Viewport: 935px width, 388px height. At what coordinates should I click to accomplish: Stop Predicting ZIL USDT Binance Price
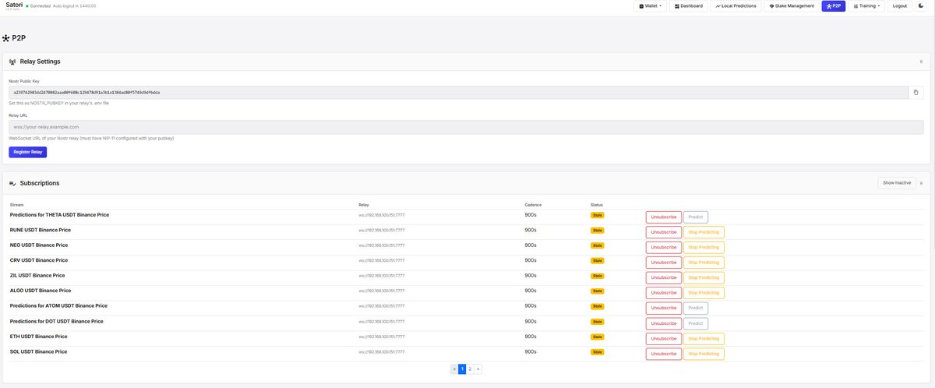coord(704,278)
